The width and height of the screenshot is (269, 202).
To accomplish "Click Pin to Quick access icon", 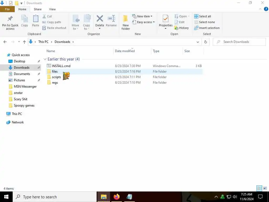I will coord(10,19).
